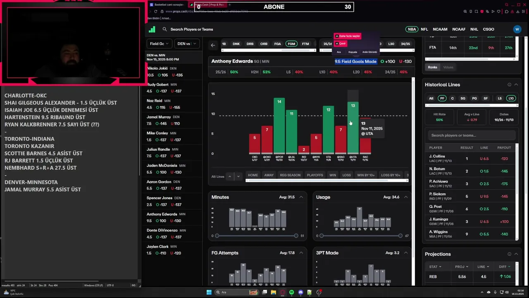Switch to NHL league tab

pos(474,29)
